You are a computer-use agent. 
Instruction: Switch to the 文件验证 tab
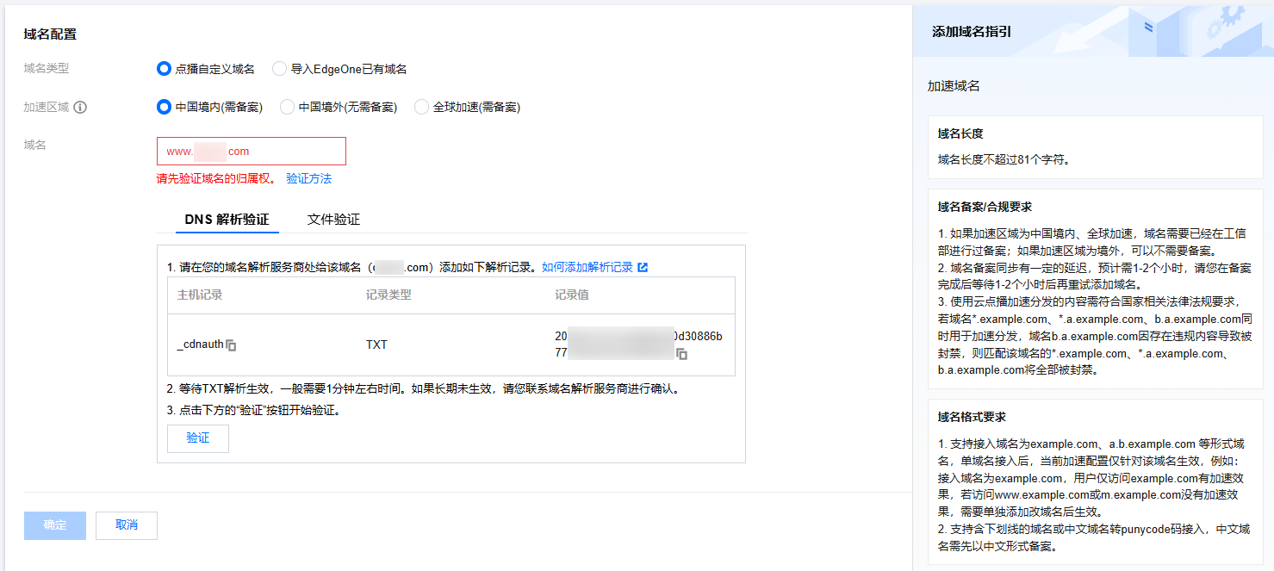333,220
